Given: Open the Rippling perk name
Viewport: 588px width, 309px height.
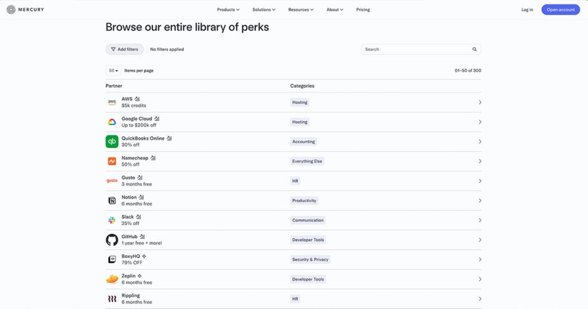Looking at the screenshot, I should [x=130, y=295].
